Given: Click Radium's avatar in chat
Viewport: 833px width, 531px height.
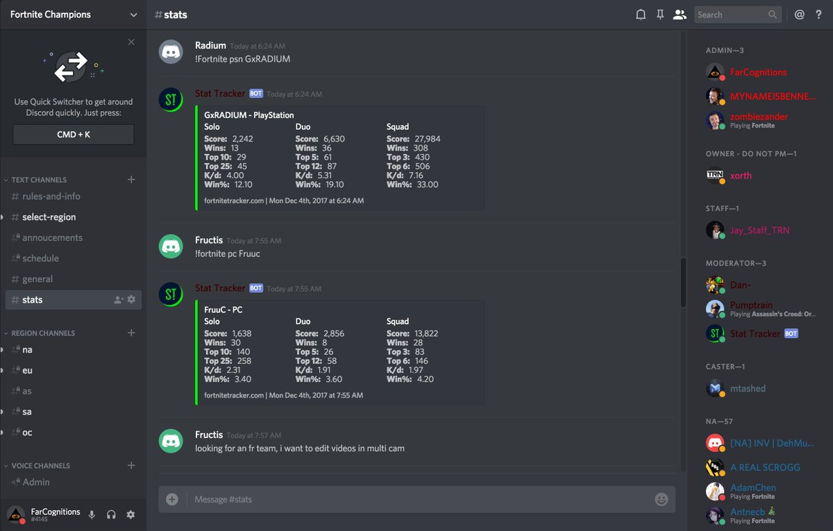Looking at the screenshot, I should (x=171, y=52).
